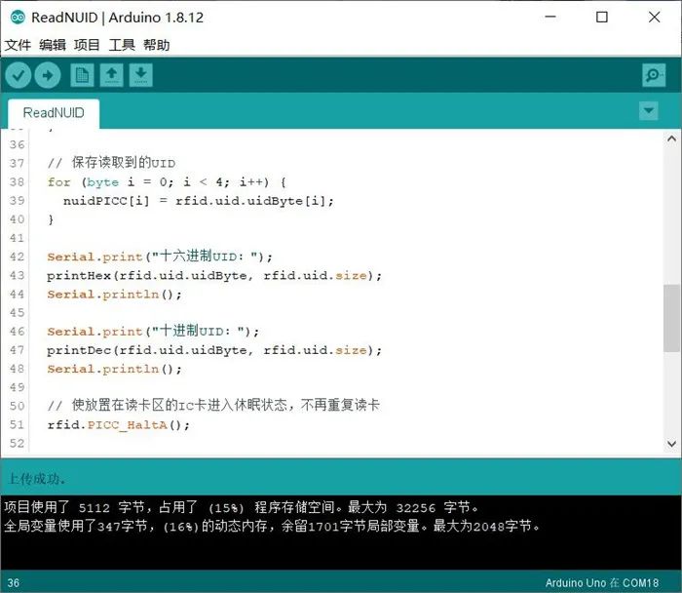This screenshot has height=593, width=682.
Task: Create a new sketch with New icon
Action: pos(82,75)
